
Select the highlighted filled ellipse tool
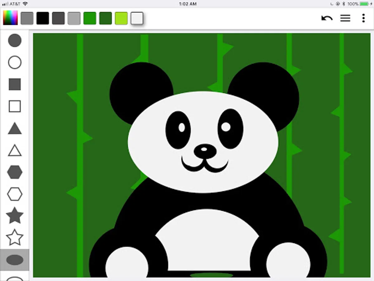[x=15, y=260]
